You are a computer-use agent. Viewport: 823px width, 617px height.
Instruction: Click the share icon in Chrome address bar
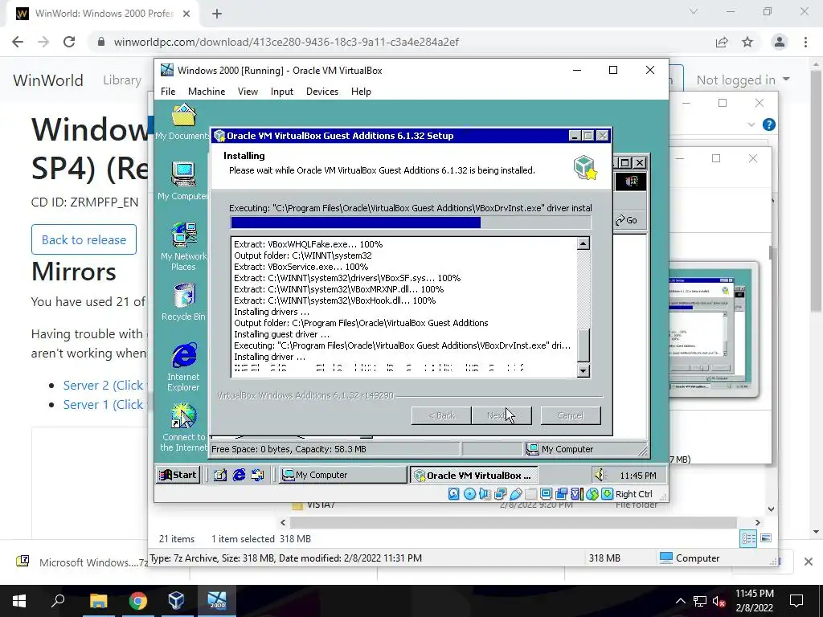pyautogui.click(x=722, y=42)
